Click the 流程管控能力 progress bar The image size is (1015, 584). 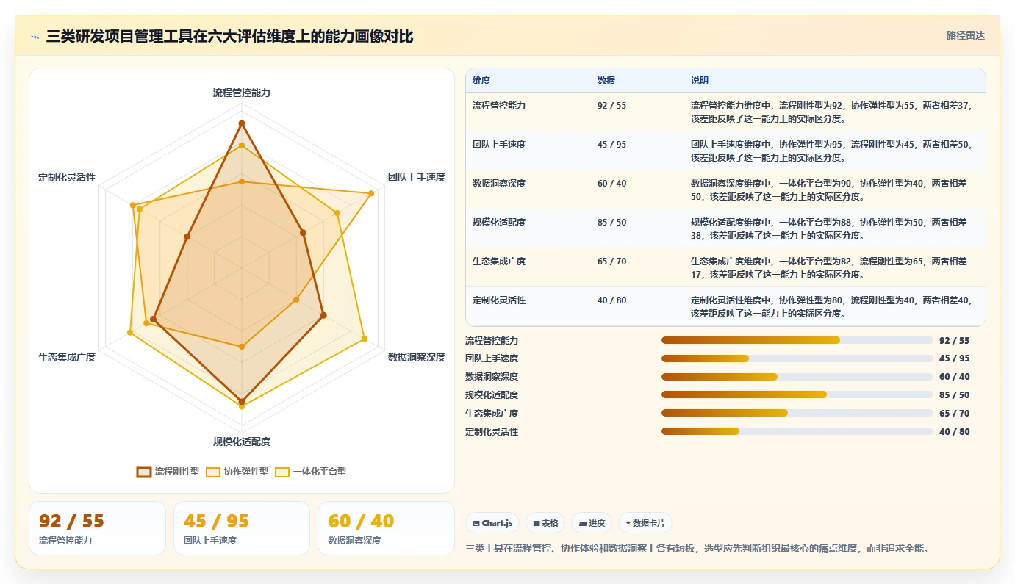797,340
